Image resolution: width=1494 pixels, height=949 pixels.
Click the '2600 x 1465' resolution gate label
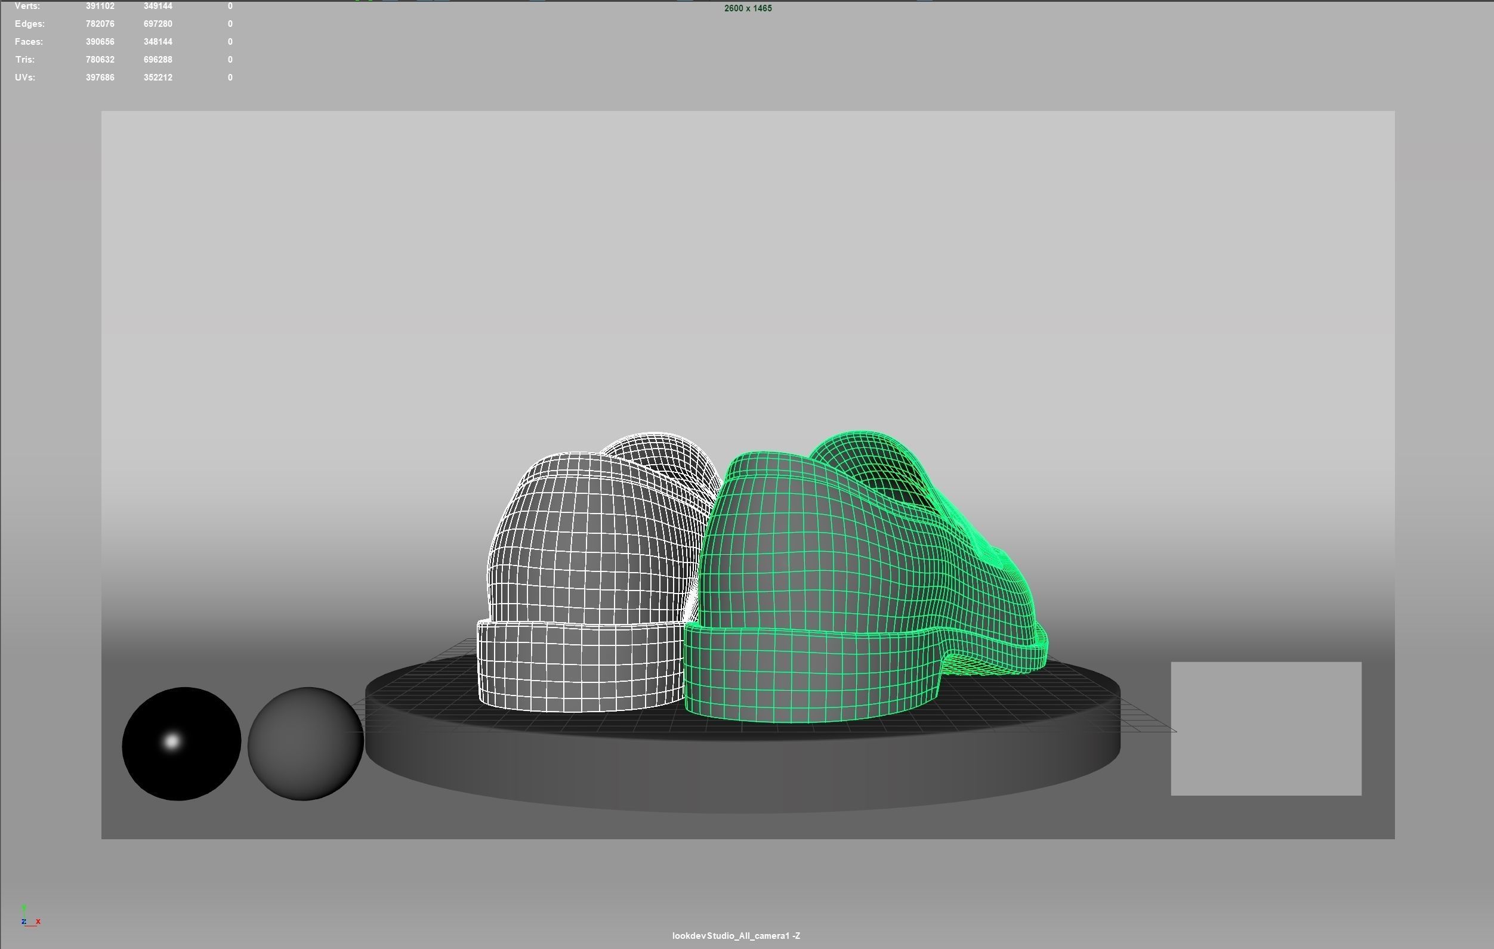click(748, 8)
